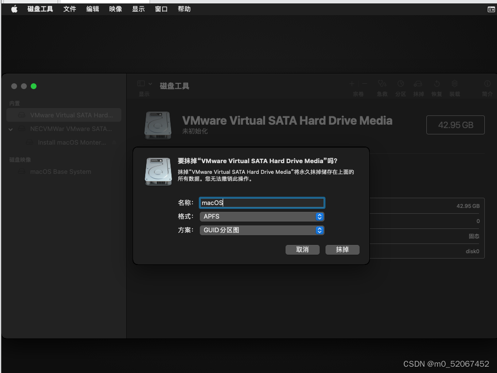Screen dimensions: 497x373
Task: Click the First Aid 急救 icon
Action: pos(382,84)
